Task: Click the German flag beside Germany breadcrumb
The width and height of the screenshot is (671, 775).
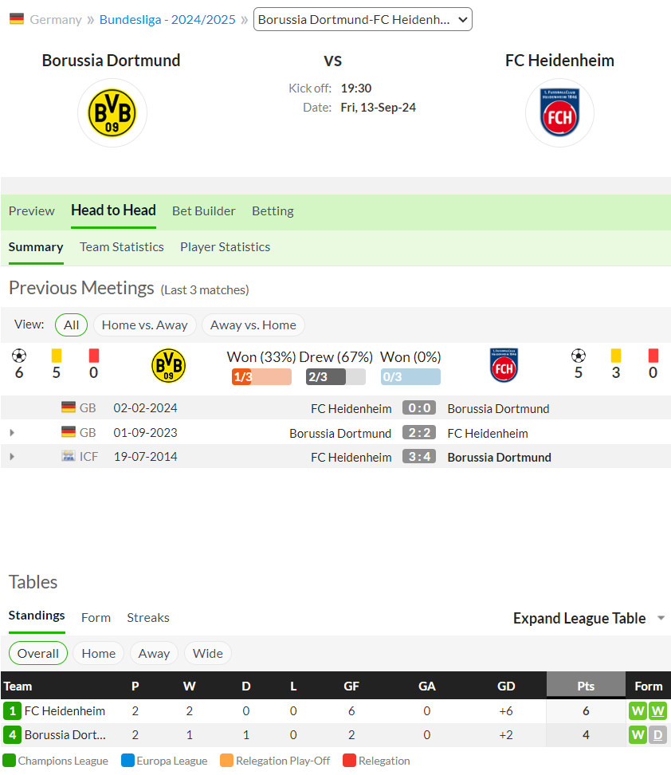Action: (x=17, y=19)
